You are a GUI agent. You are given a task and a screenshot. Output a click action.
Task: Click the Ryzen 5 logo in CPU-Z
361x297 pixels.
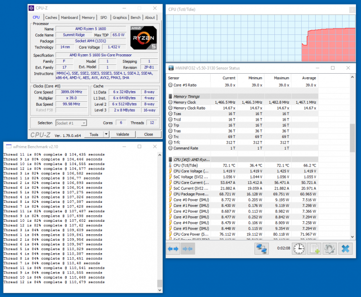pos(144,38)
